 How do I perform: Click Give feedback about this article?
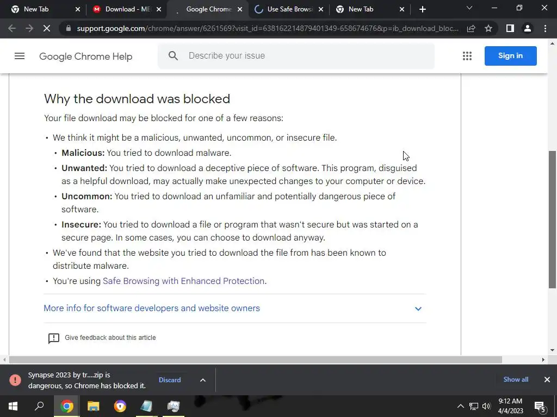pyautogui.click(x=110, y=338)
